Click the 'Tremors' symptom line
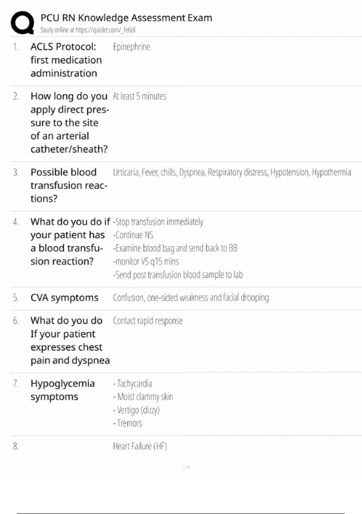 [128, 423]
